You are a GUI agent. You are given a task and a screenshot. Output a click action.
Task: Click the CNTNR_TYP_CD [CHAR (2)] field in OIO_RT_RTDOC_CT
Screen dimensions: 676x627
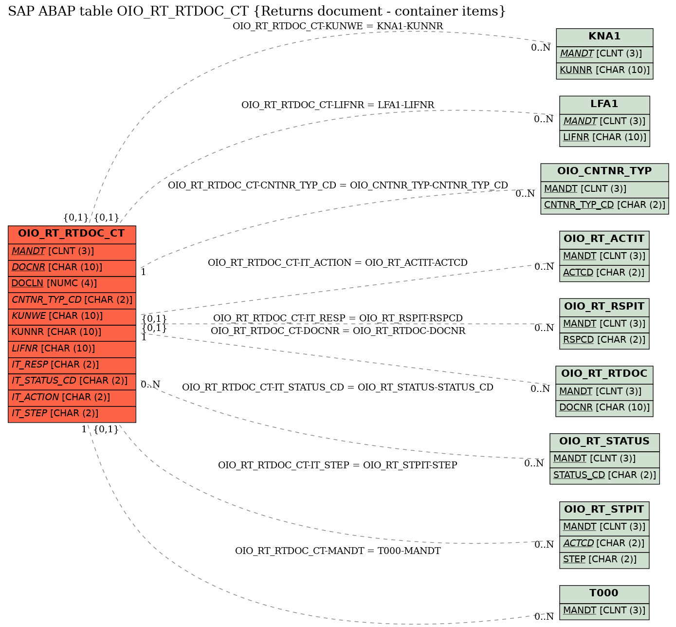[72, 300]
